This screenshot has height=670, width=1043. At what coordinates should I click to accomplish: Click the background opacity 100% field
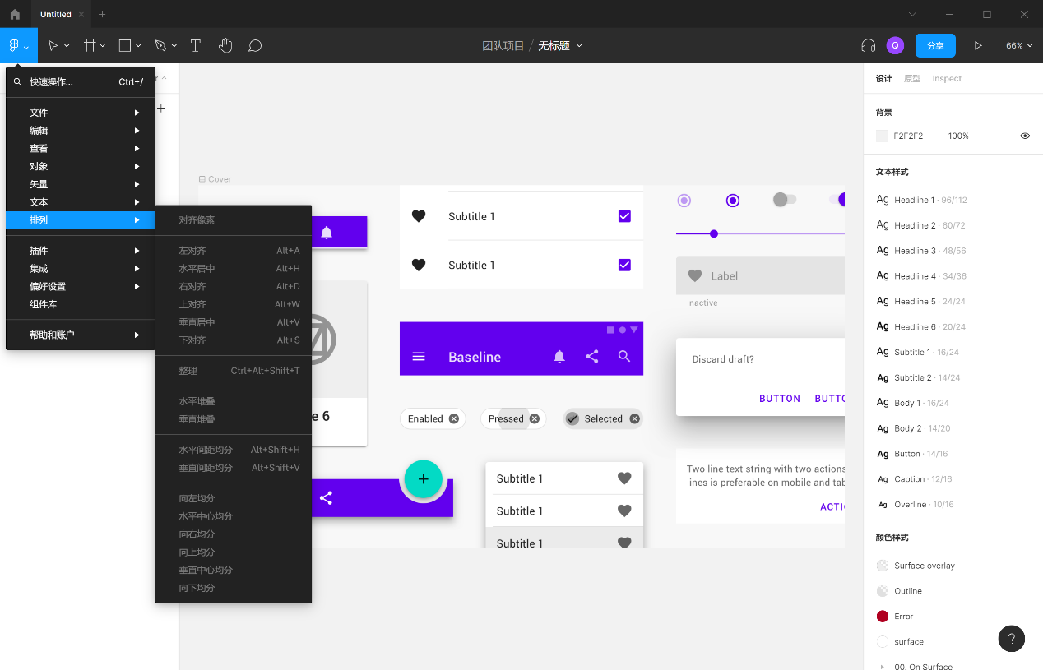point(958,136)
